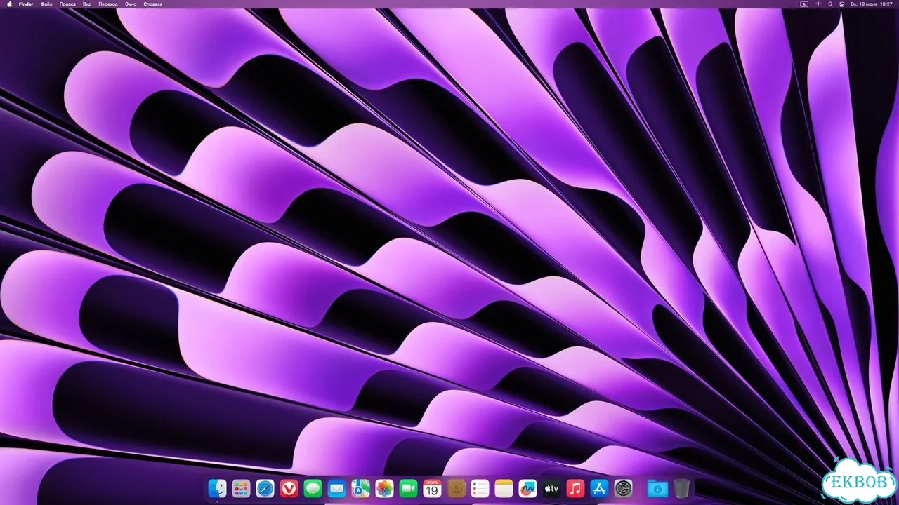Open Messages from the Dock
The height and width of the screenshot is (505, 899).
[x=313, y=488]
